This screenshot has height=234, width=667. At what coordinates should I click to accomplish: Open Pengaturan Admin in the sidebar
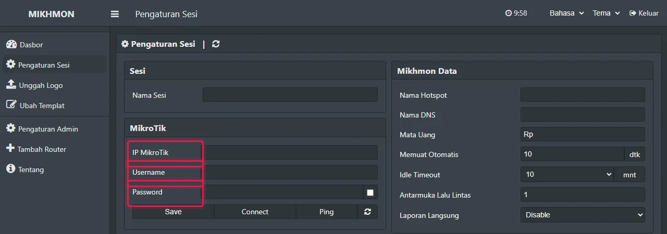[54, 128]
